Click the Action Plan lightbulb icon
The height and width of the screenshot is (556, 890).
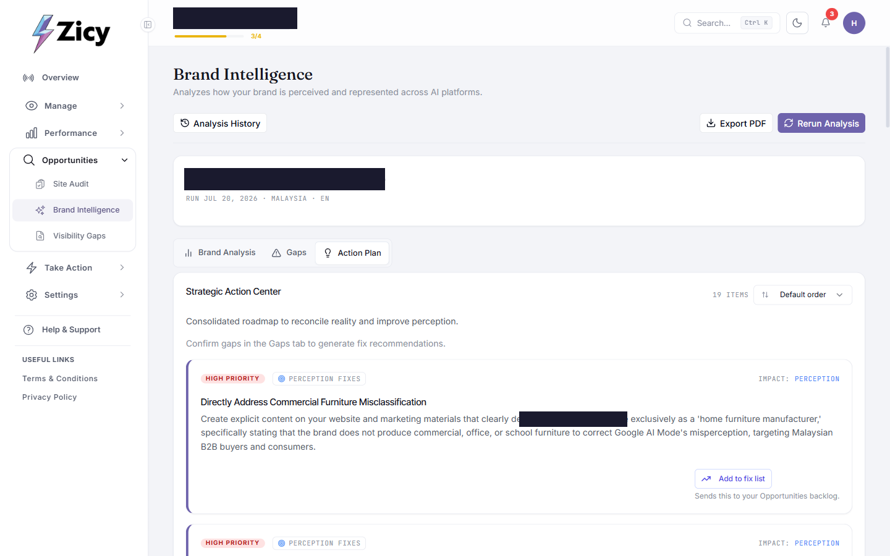pyautogui.click(x=328, y=253)
